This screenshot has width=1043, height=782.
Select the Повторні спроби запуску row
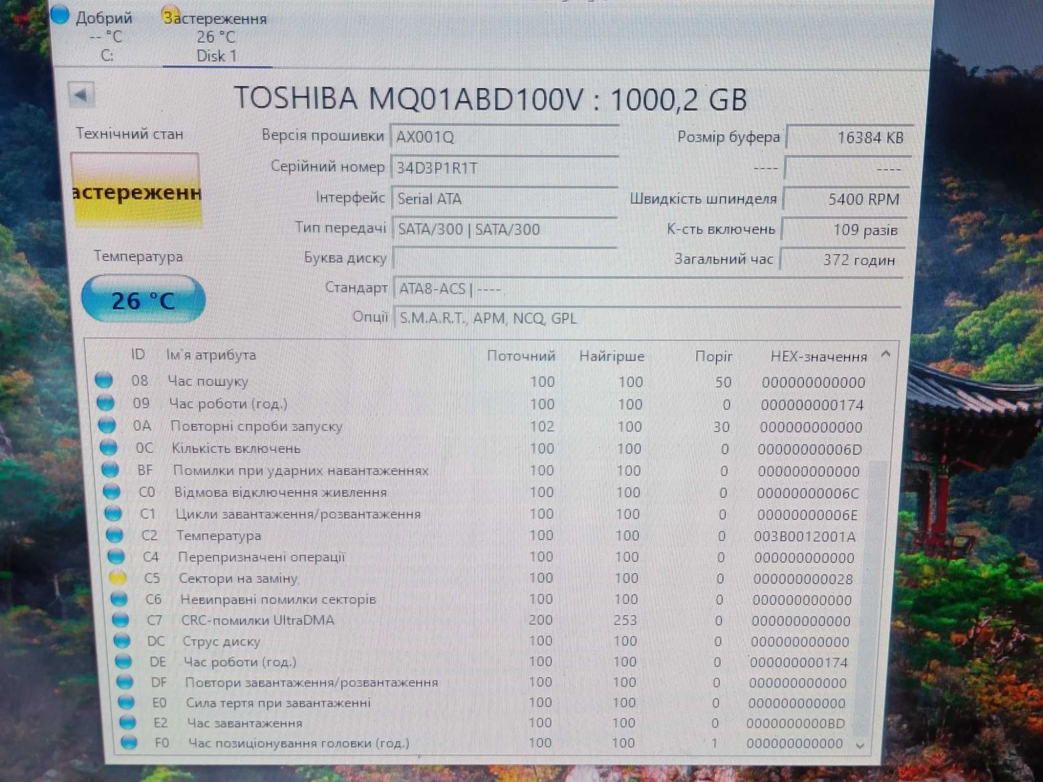(x=480, y=426)
